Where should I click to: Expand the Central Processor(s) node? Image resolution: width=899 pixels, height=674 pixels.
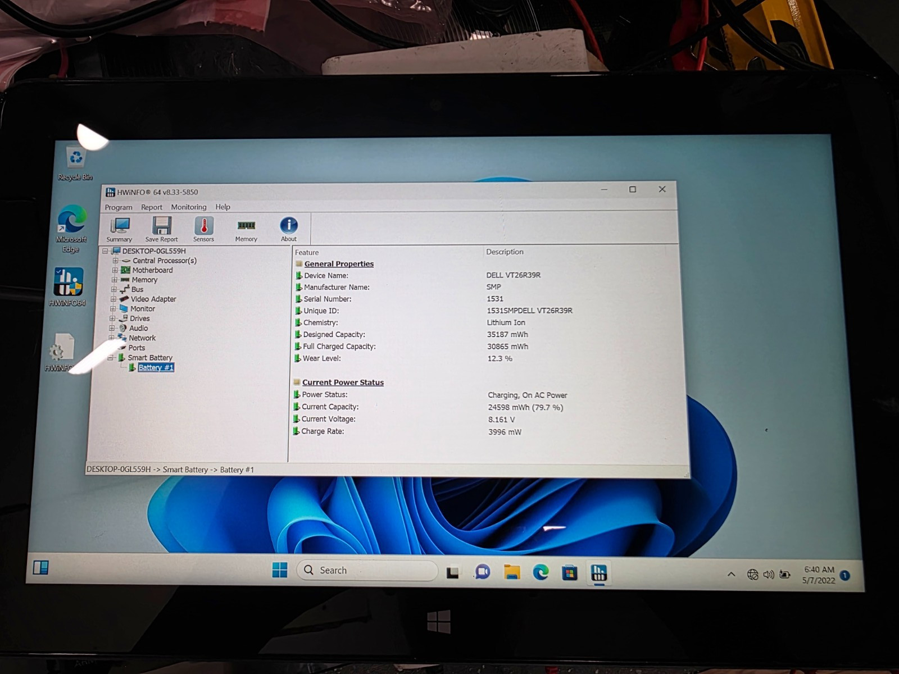(115, 261)
